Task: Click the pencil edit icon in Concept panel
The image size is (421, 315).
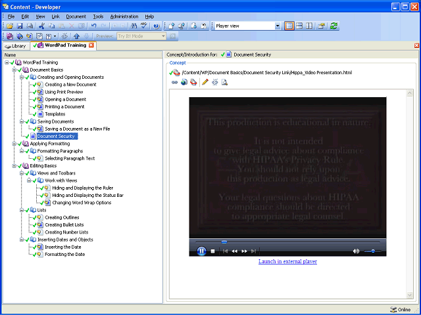Action: pos(205,82)
